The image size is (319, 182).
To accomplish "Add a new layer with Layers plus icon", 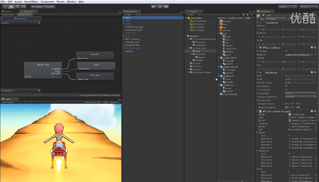I will click(39, 23).
